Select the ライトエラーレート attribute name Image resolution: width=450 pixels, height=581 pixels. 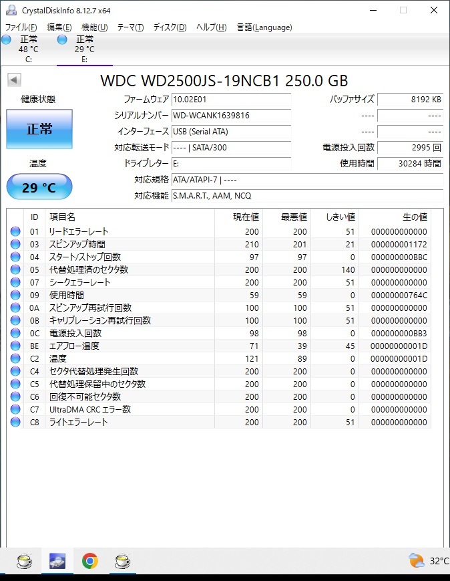coord(79,422)
